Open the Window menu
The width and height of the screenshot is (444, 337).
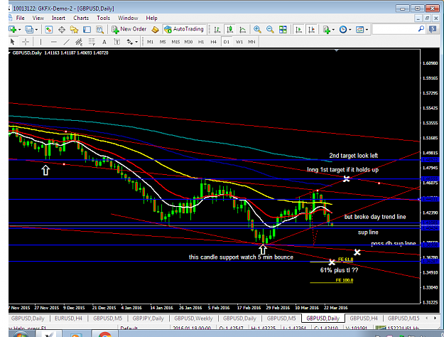(128, 18)
